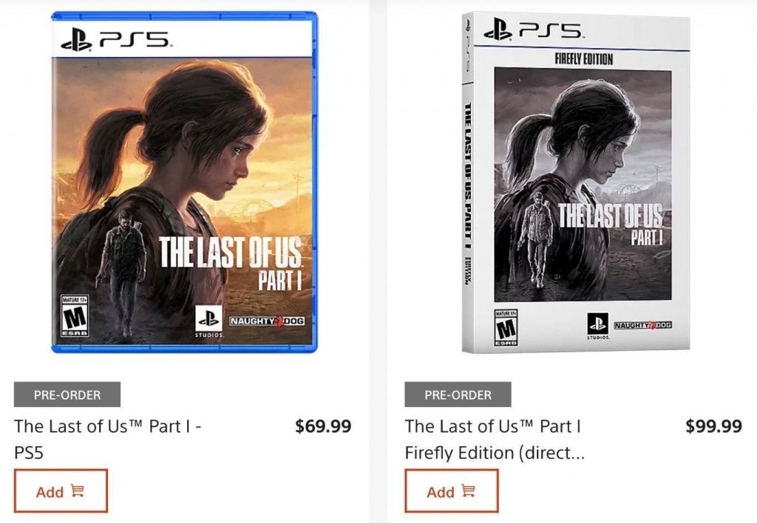Click the PRE-ORDER badge on the standard edition
This screenshot has height=523, width=757.
67,394
